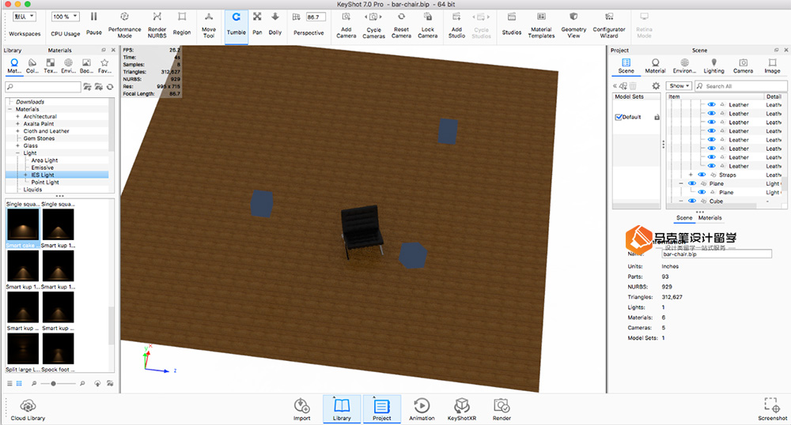This screenshot has width=791, height=425.
Task: Open the Cloud Library
Action: 28,410
